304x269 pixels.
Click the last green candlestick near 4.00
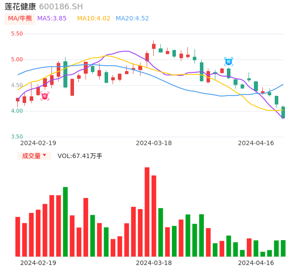click(x=283, y=112)
